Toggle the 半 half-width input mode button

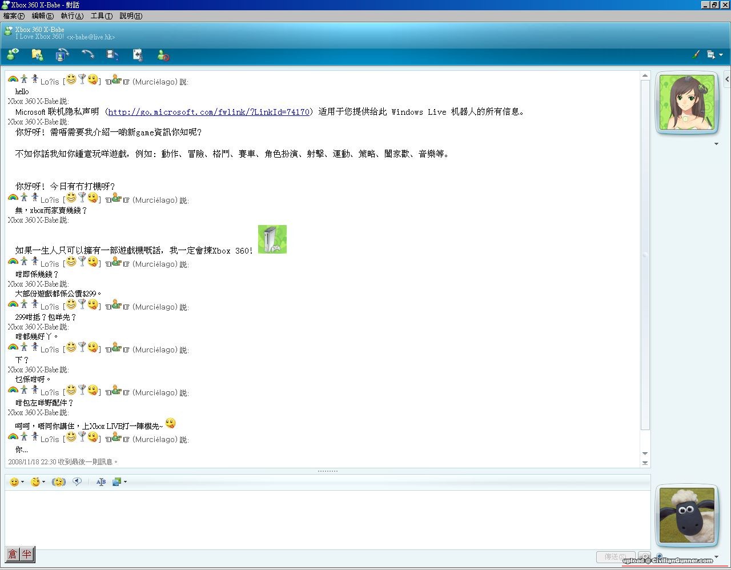pyautogui.click(x=27, y=554)
